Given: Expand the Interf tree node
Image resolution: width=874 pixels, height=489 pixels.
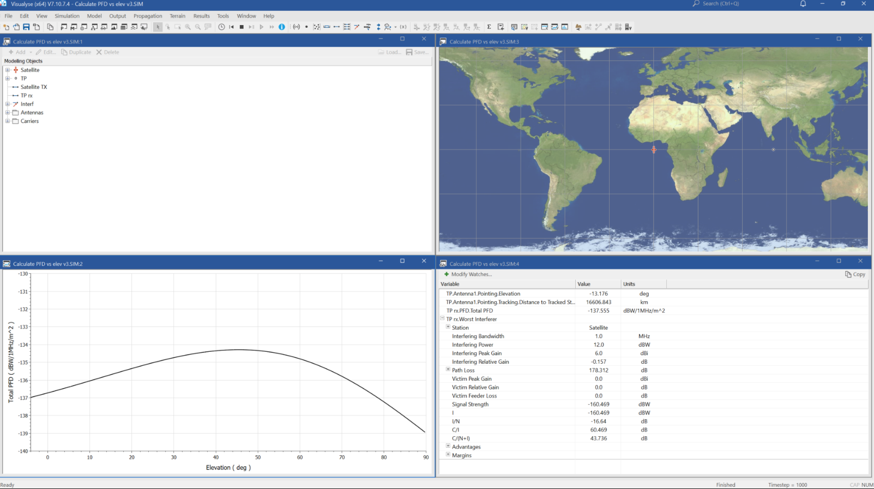Looking at the screenshot, I should pos(8,104).
